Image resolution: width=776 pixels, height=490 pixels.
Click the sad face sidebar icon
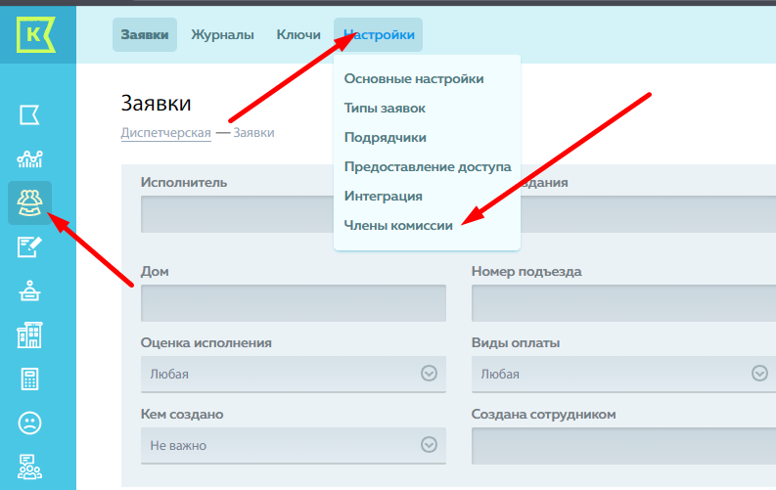(29, 423)
